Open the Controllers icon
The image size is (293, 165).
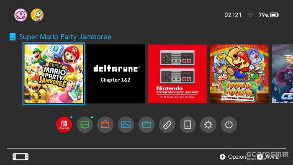(167, 125)
